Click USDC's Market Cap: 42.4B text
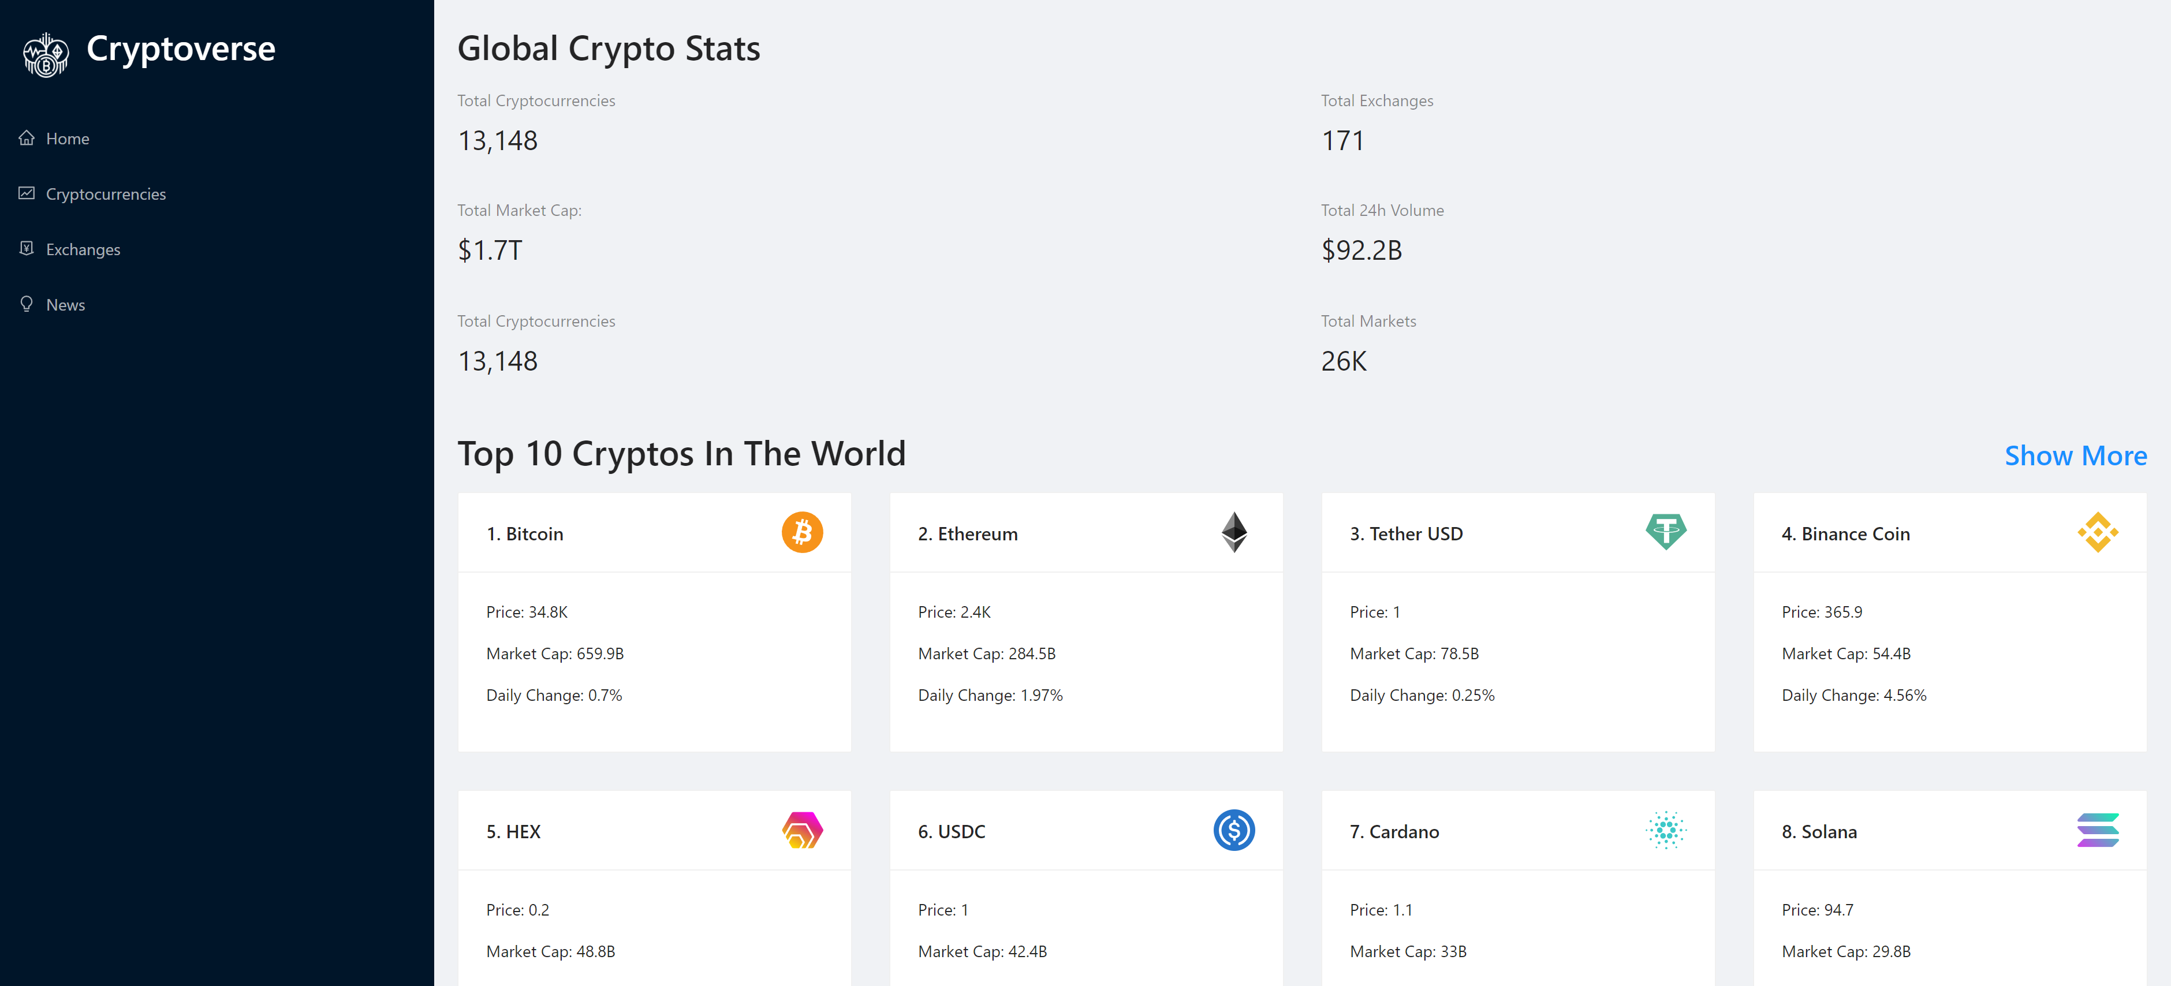Image resolution: width=2171 pixels, height=986 pixels. click(982, 953)
